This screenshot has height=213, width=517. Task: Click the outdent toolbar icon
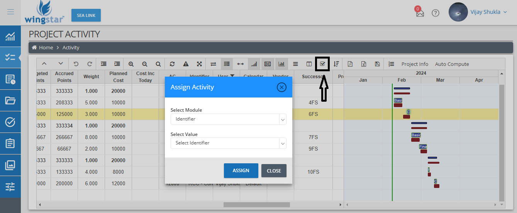coord(103,64)
